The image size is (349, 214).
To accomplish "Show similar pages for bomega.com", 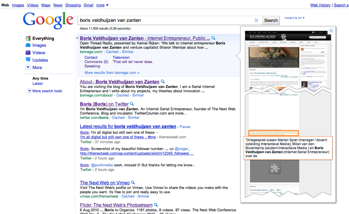I will coord(128,52).
